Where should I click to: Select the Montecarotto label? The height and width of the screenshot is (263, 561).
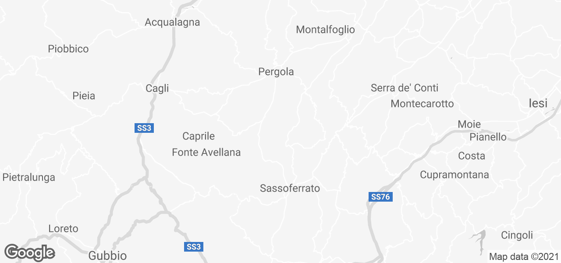point(422,104)
